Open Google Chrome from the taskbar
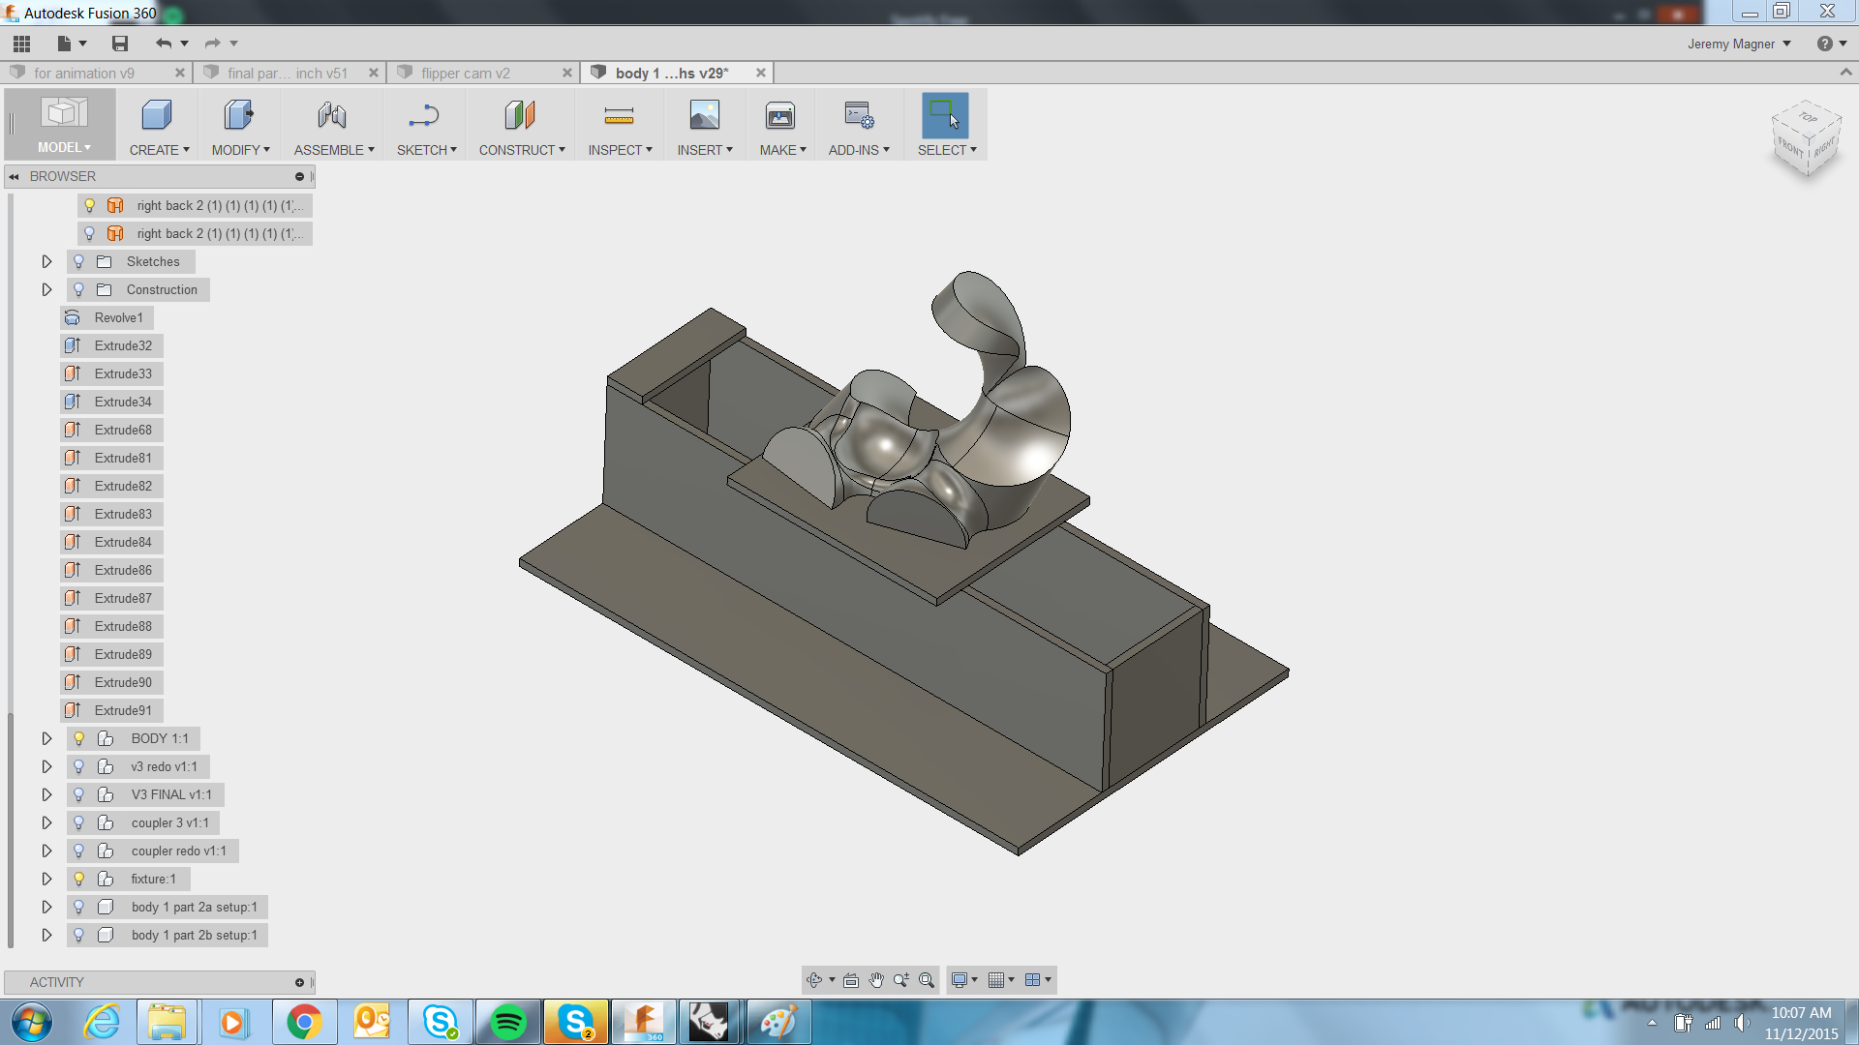This screenshot has width=1859, height=1045. 304,1022
